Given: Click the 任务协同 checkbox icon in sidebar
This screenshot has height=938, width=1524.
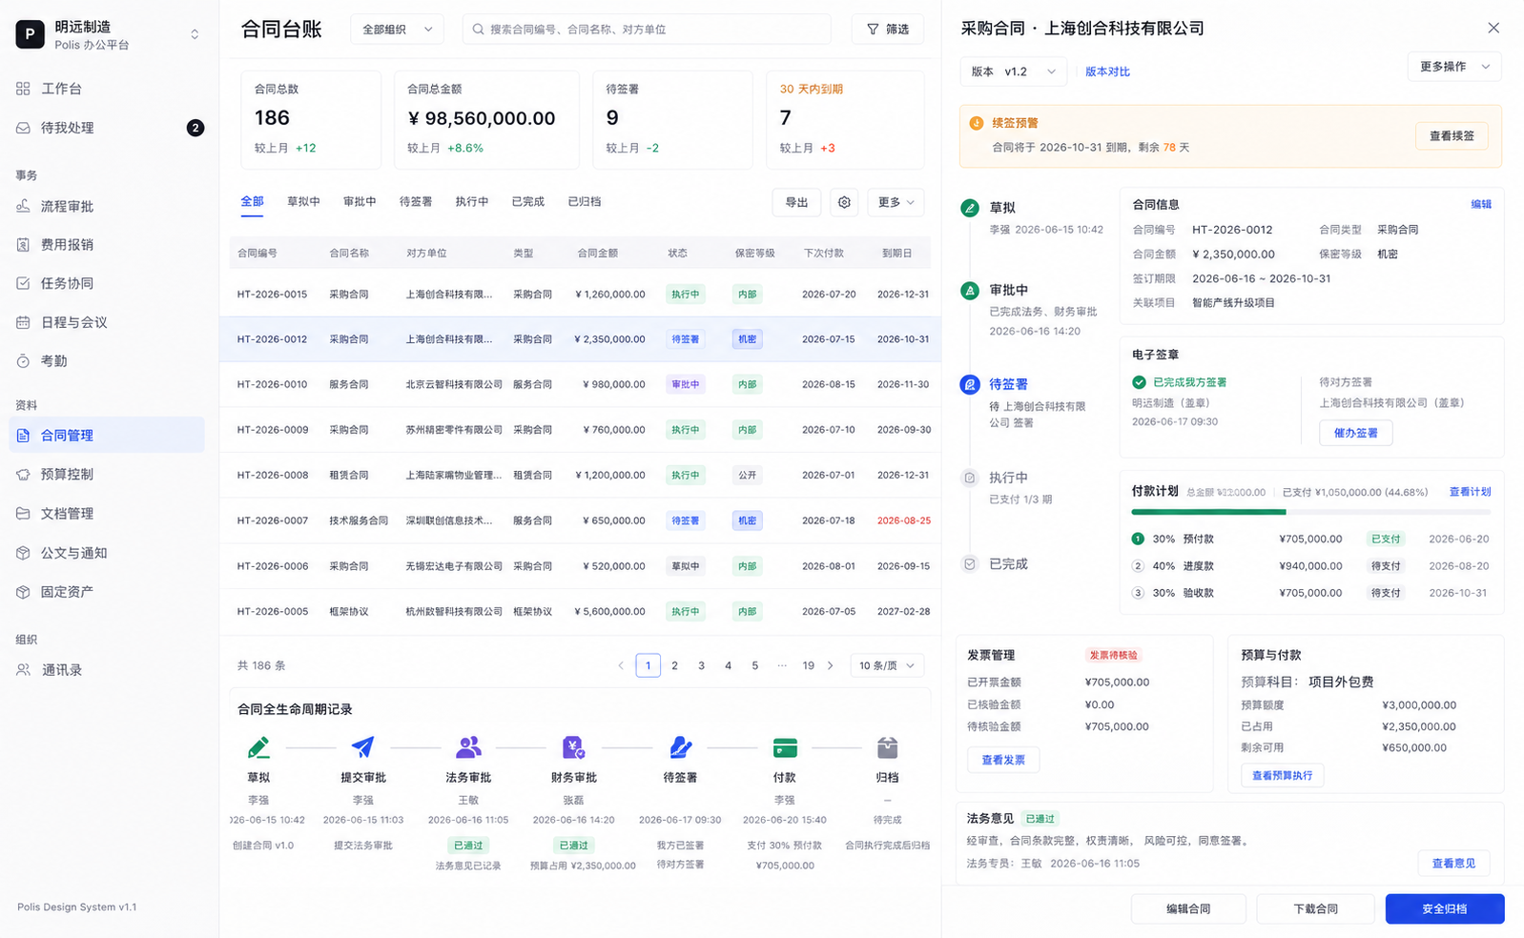Looking at the screenshot, I should point(23,283).
